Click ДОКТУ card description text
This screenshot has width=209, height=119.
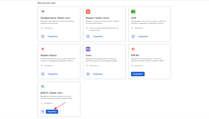click(56, 97)
